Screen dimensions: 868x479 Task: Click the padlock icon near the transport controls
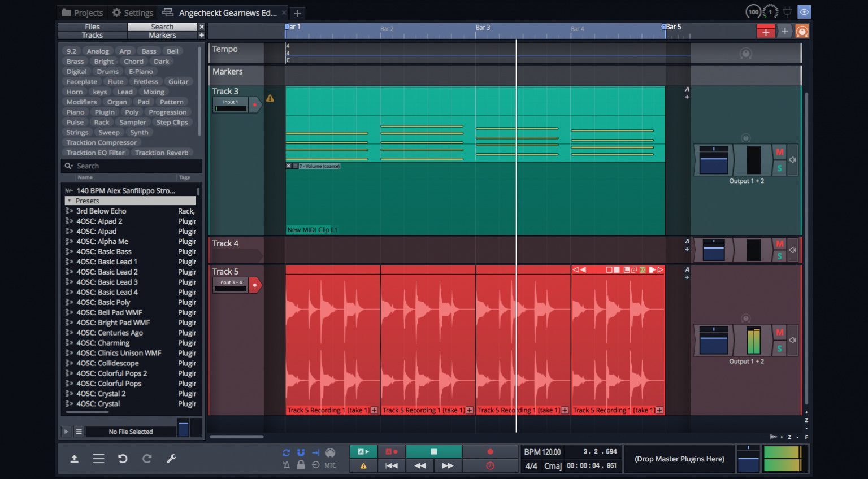pos(300,465)
